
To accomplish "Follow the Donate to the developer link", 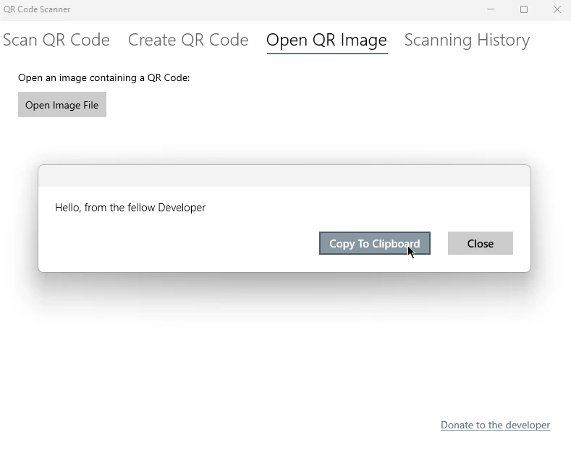I will pos(495,425).
